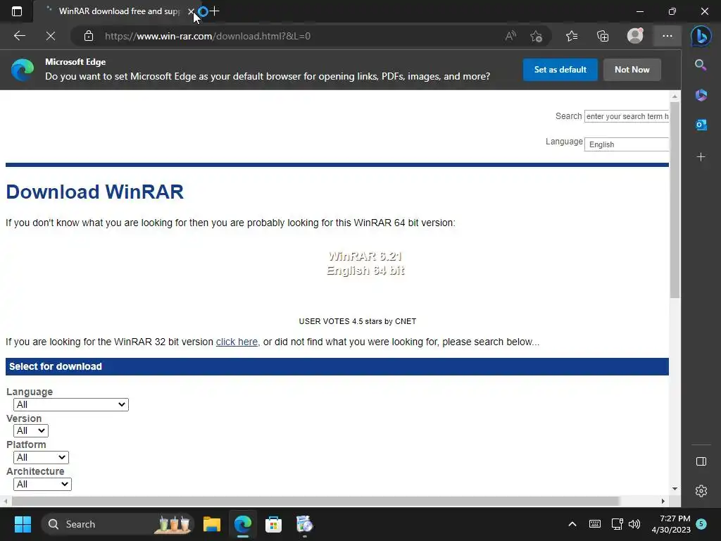The width and height of the screenshot is (721, 541).
Task: Open notification badge showing 5
Action: [701, 524]
